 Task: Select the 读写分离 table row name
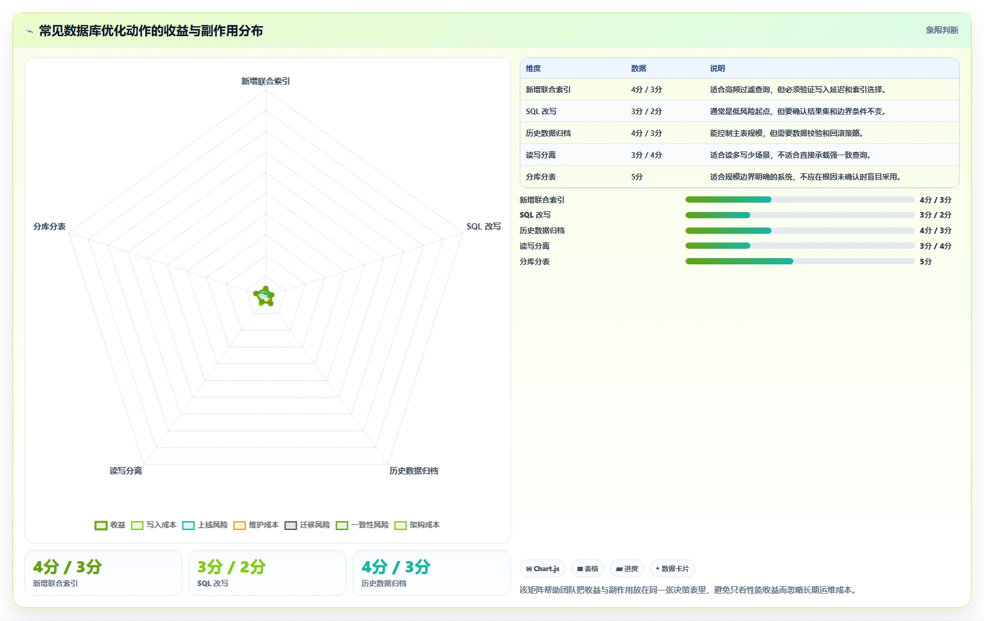point(541,155)
